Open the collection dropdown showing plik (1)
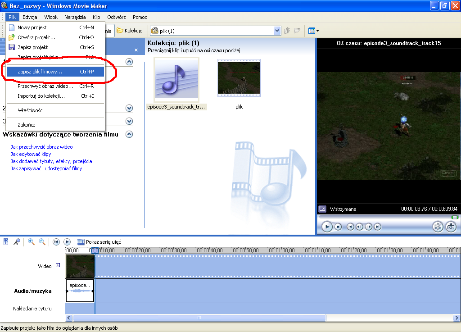 [277, 31]
